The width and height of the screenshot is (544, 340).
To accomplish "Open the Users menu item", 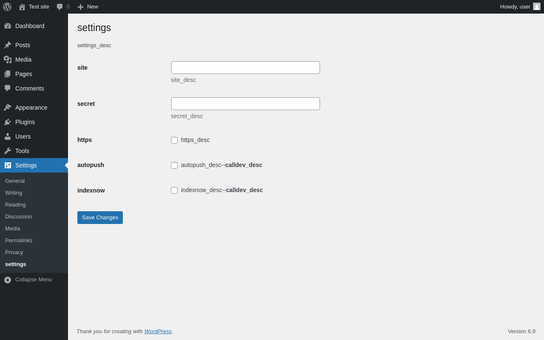I will pyautogui.click(x=23, y=136).
